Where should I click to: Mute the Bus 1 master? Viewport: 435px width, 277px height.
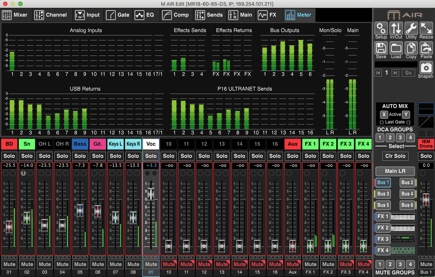click(426, 264)
